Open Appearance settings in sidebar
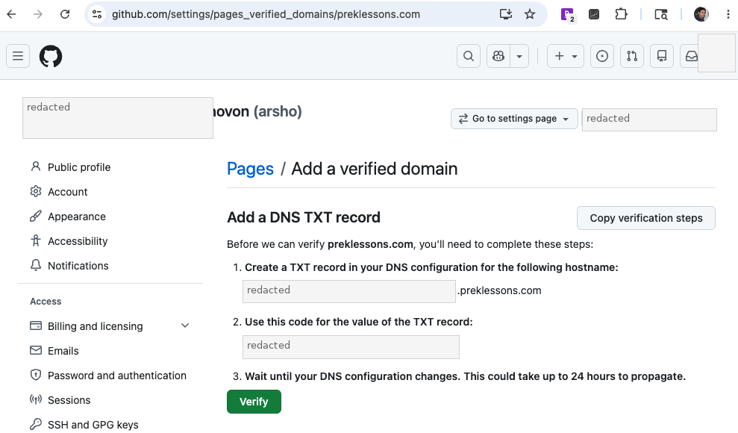 coord(77,216)
